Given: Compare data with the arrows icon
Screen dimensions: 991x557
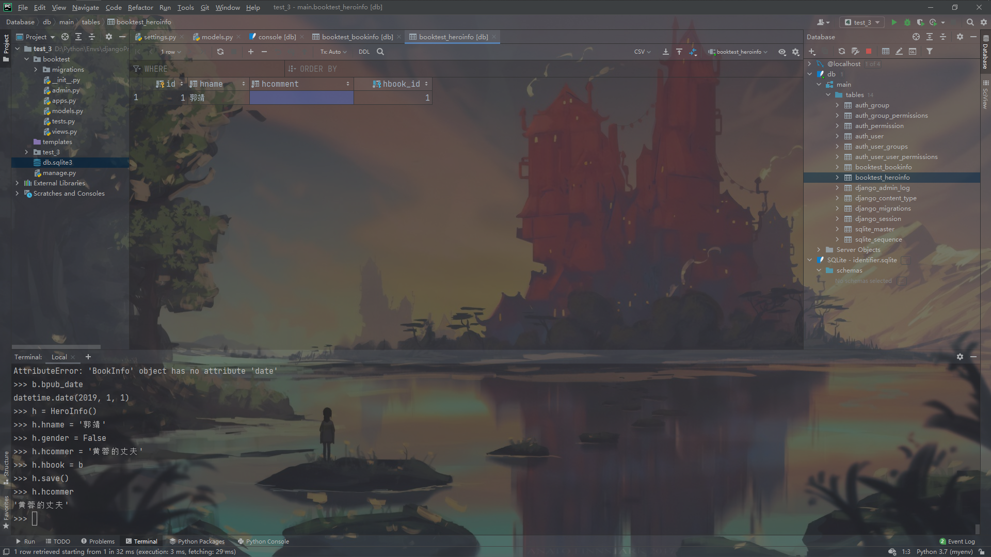Looking at the screenshot, I should point(693,52).
